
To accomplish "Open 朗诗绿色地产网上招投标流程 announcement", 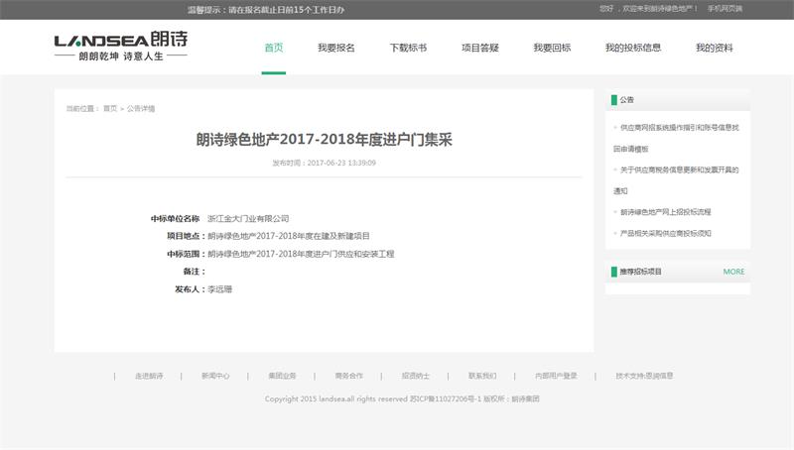I will pos(665,212).
